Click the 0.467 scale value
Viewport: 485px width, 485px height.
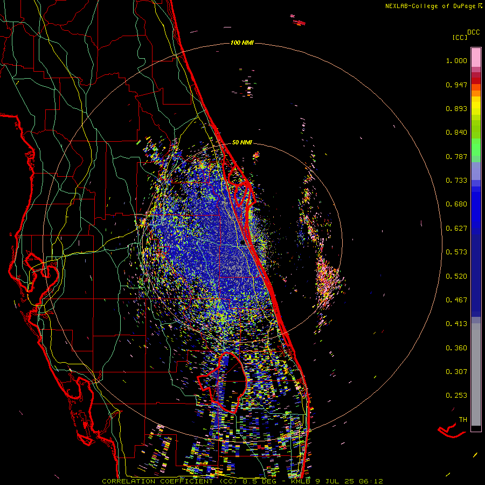(x=456, y=300)
